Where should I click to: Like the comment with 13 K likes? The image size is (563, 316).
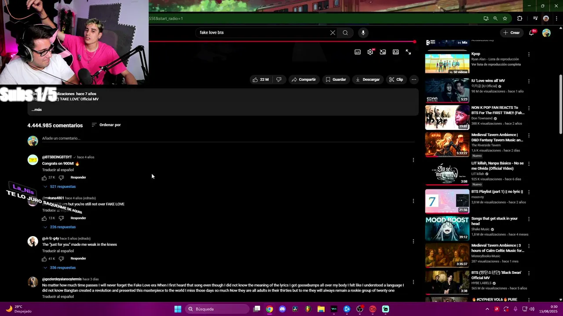[x=44, y=218]
